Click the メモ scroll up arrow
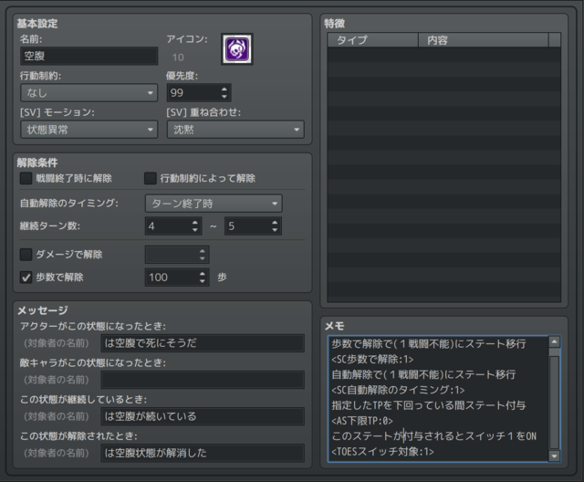The height and width of the screenshot is (482, 584). [555, 341]
